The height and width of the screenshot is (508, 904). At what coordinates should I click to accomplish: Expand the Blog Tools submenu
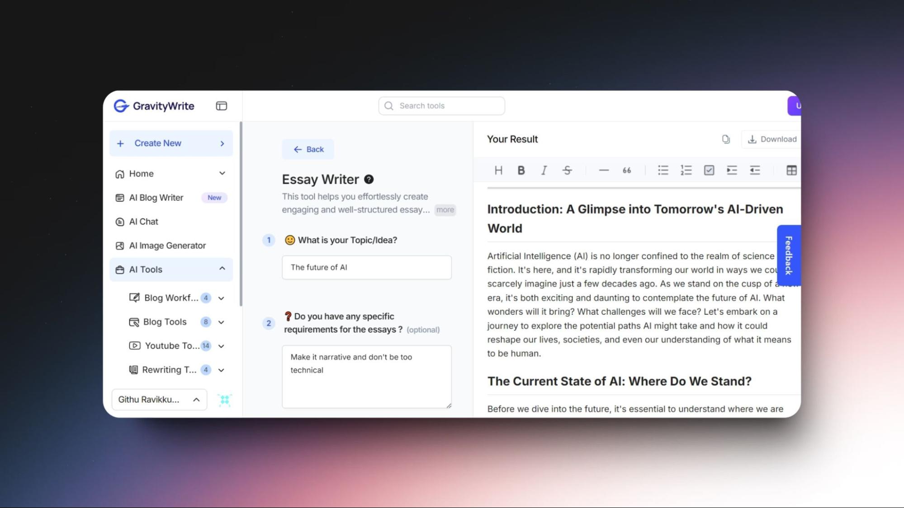click(222, 322)
